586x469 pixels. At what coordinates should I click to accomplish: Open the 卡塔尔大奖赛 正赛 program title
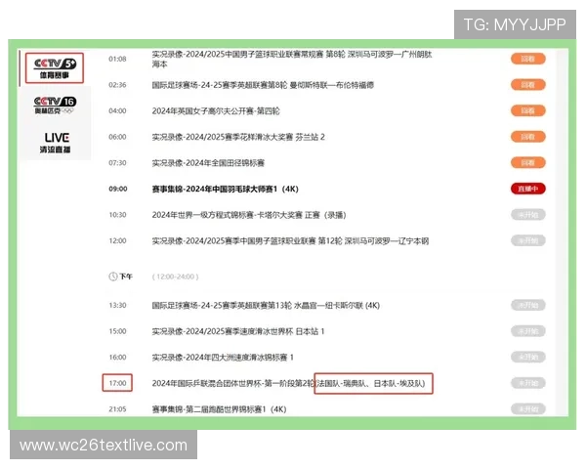click(x=249, y=215)
